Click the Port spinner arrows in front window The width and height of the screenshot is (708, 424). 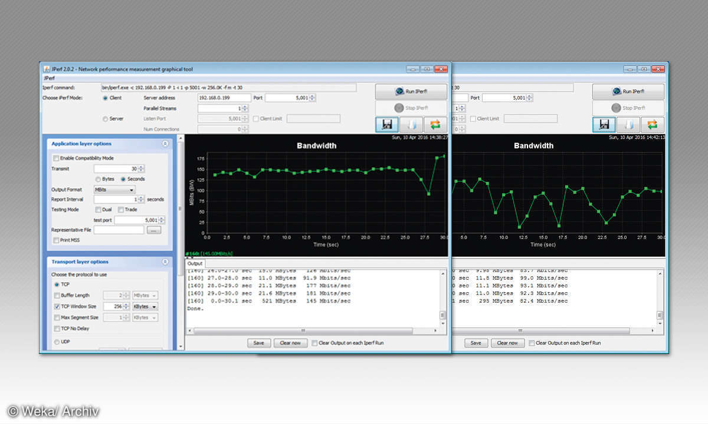313,98
